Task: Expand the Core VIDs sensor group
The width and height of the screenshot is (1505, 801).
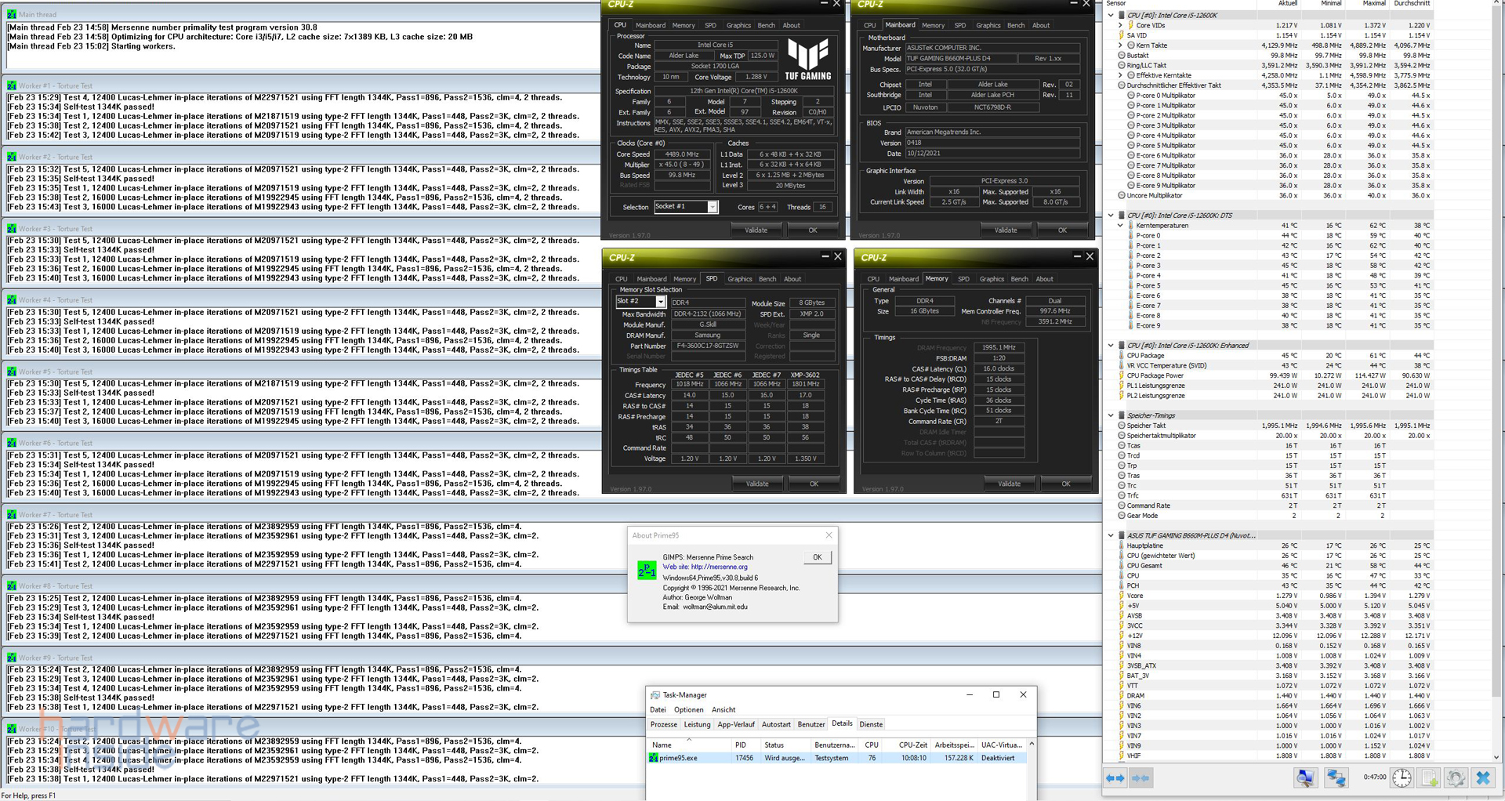Action: click(1121, 25)
